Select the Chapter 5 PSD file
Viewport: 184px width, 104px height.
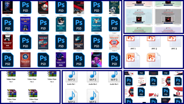(43, 24)
